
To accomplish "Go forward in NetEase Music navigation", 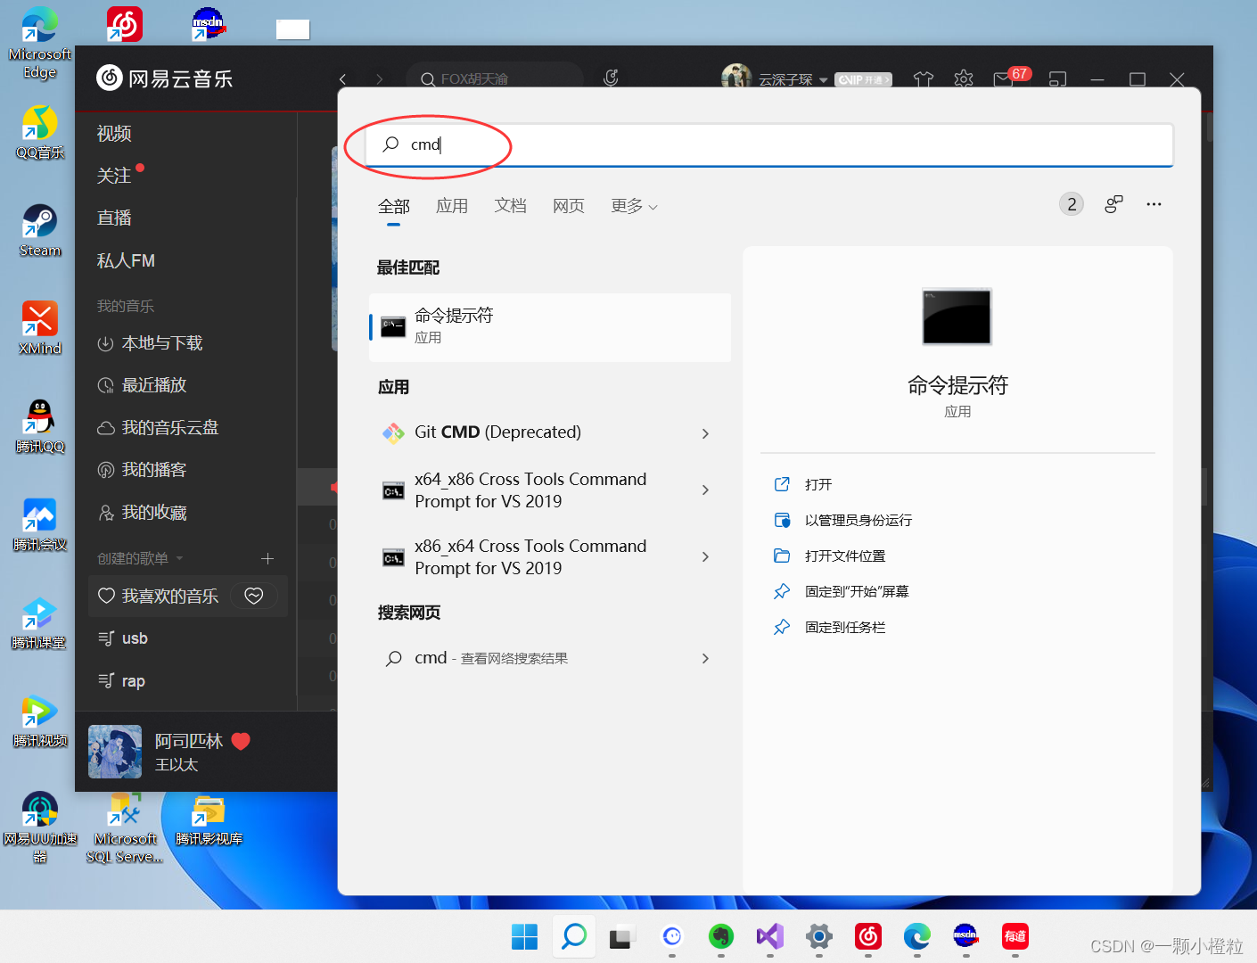I will (380, 79).
